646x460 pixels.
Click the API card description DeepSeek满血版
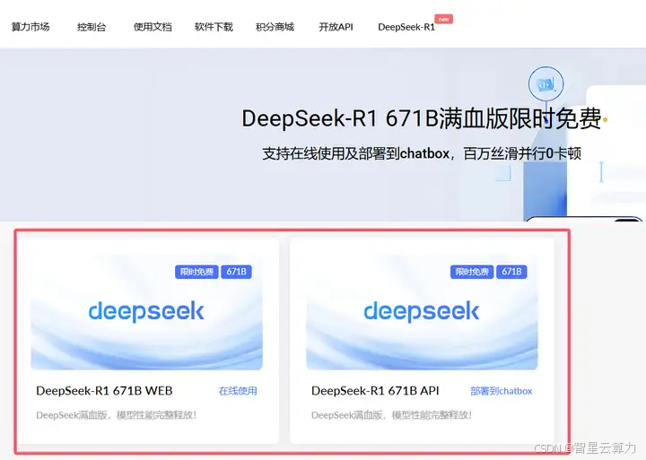tap(391, 415)
